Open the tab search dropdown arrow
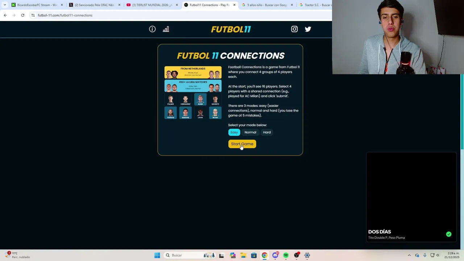Screen dimensions: 464x261 (x=5, y=5)
